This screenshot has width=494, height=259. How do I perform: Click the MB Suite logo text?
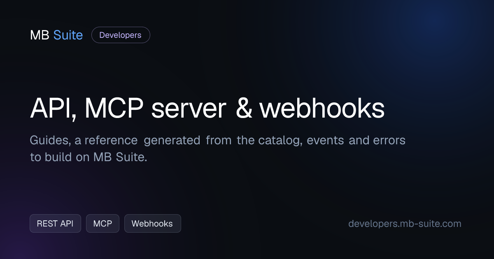tap(56, 35)
